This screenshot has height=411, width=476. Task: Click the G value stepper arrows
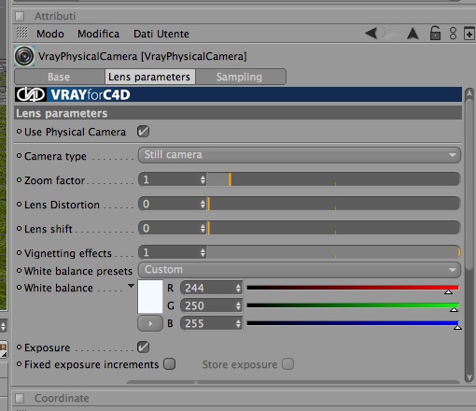(238, 305)
